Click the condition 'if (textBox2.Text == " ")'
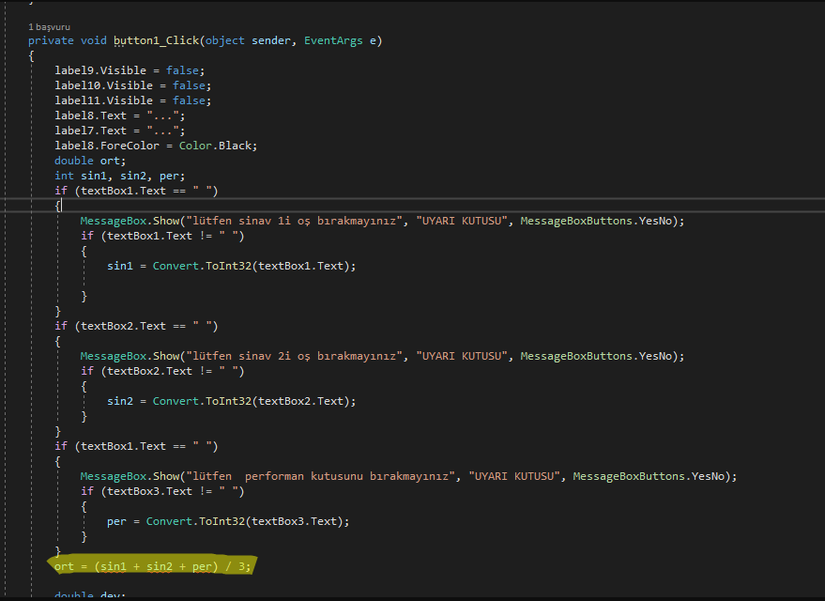This screenshot has width=825, height=601. pos(136,326)
